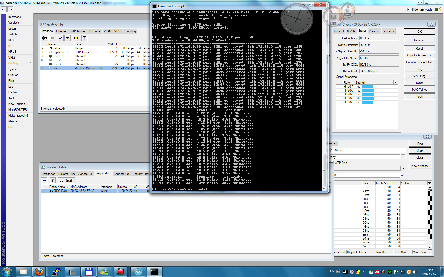Click the Redo arrow in WinBox toolbar

(x=11, y=9)
